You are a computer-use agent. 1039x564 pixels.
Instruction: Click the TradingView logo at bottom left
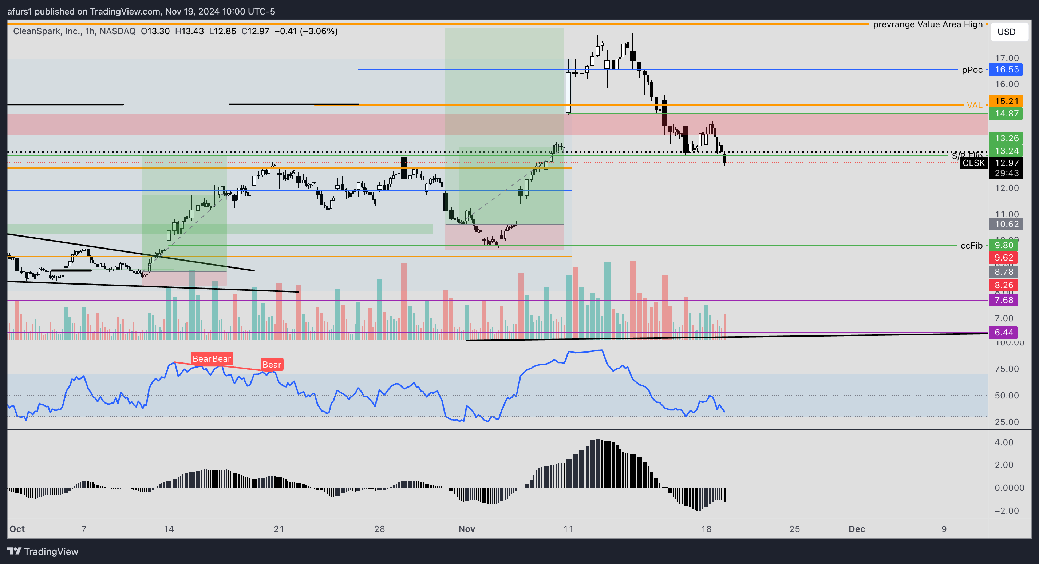[43, 551]
